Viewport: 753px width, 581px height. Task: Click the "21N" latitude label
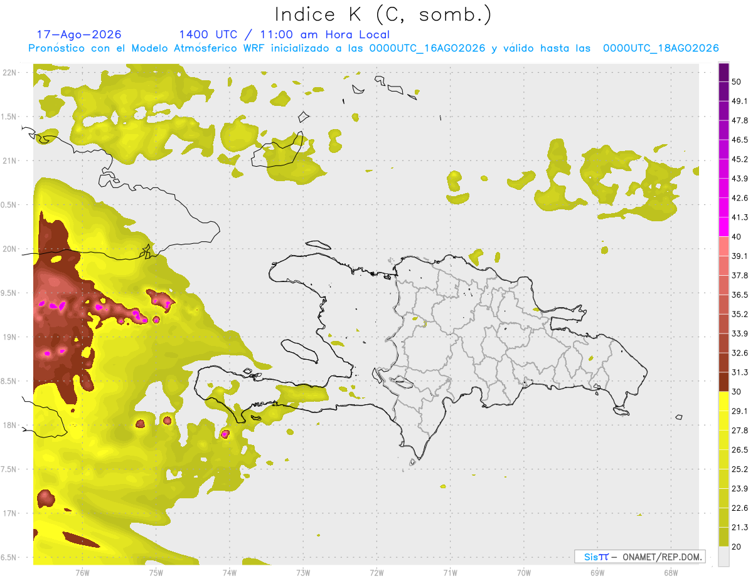tap(9, 160)
